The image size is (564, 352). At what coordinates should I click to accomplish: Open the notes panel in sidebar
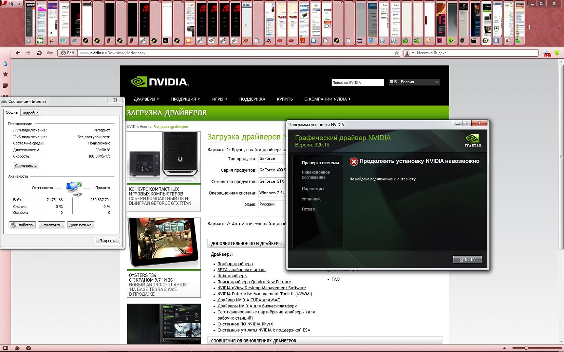5,86
